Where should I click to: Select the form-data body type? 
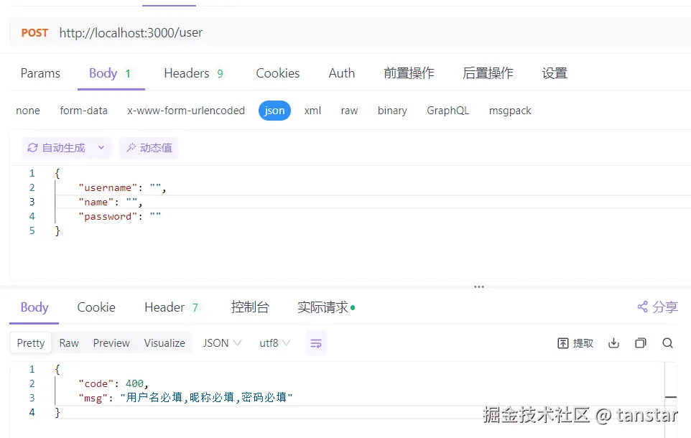(x=84, y=111)
